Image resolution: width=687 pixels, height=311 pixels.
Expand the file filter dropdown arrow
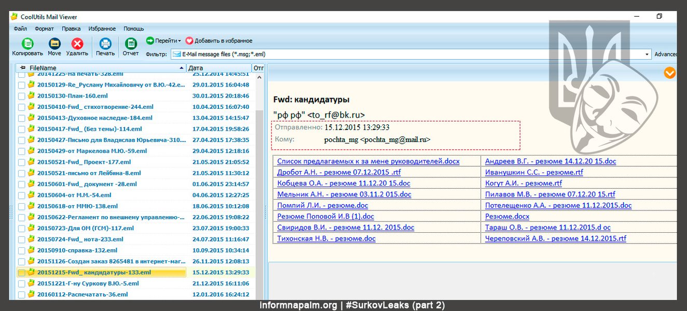pos(647,54)
